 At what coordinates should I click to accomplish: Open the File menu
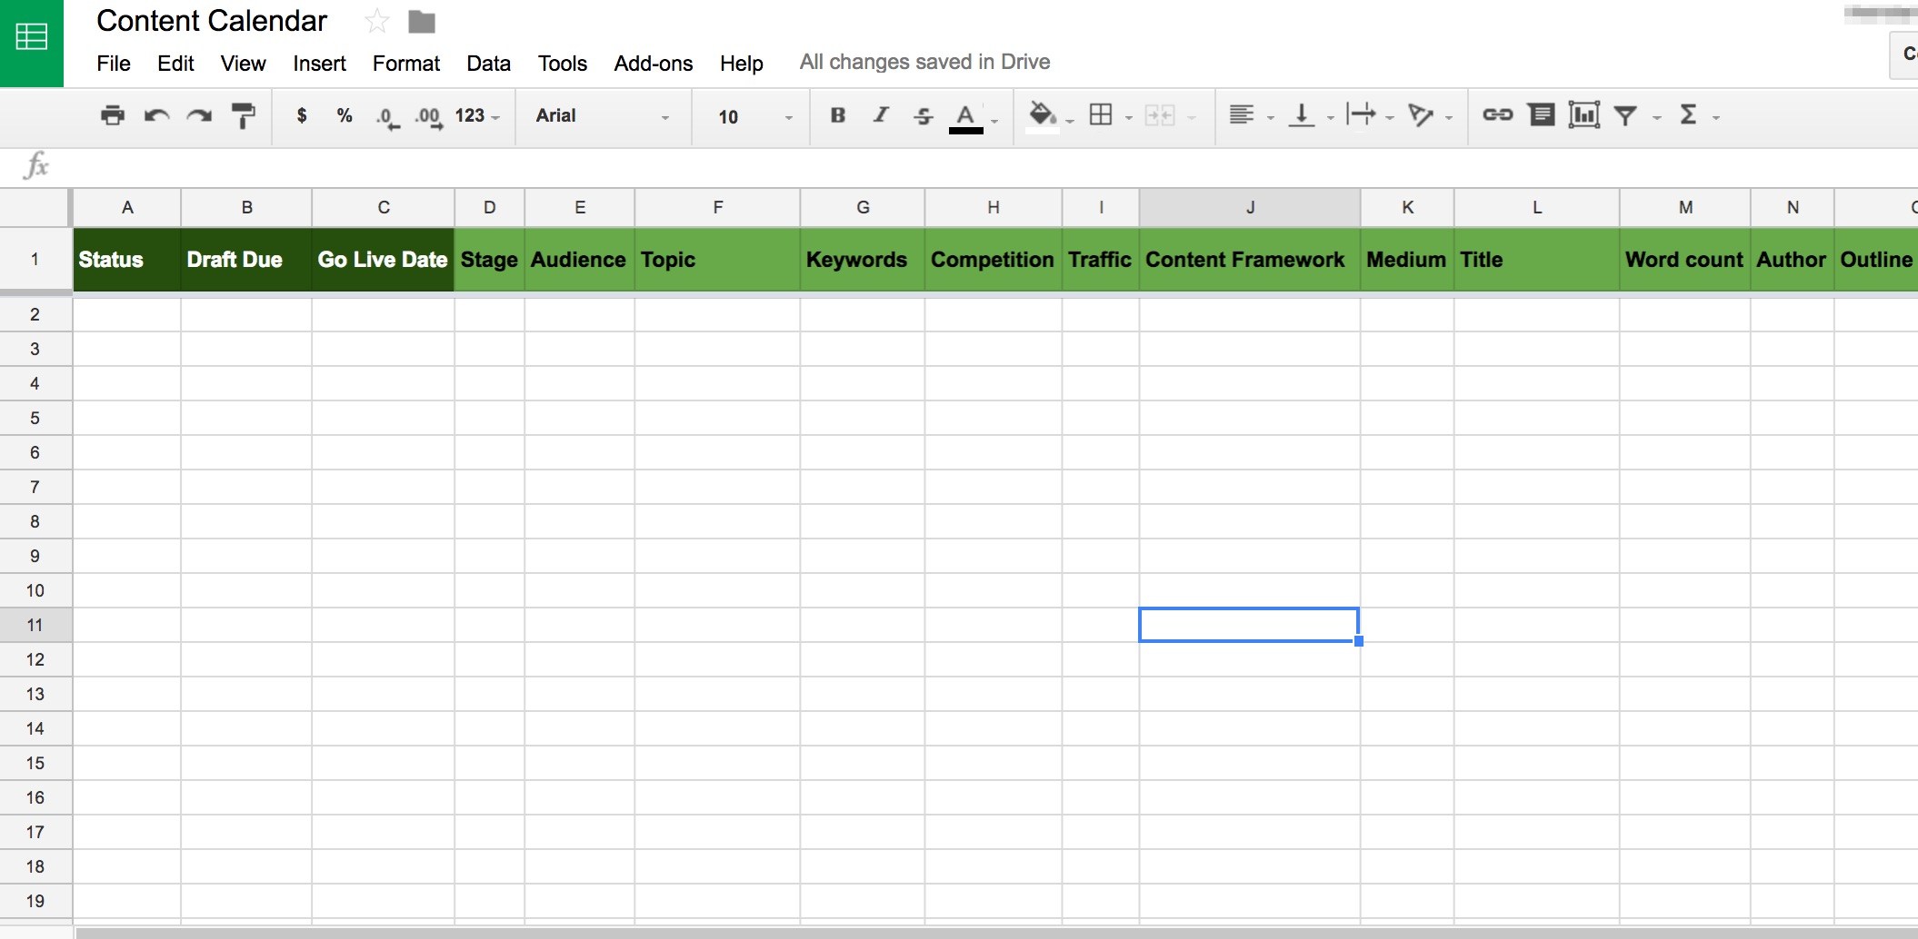click(114, 63)
